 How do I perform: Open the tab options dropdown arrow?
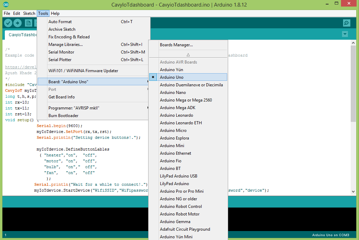tap(345, 34)
